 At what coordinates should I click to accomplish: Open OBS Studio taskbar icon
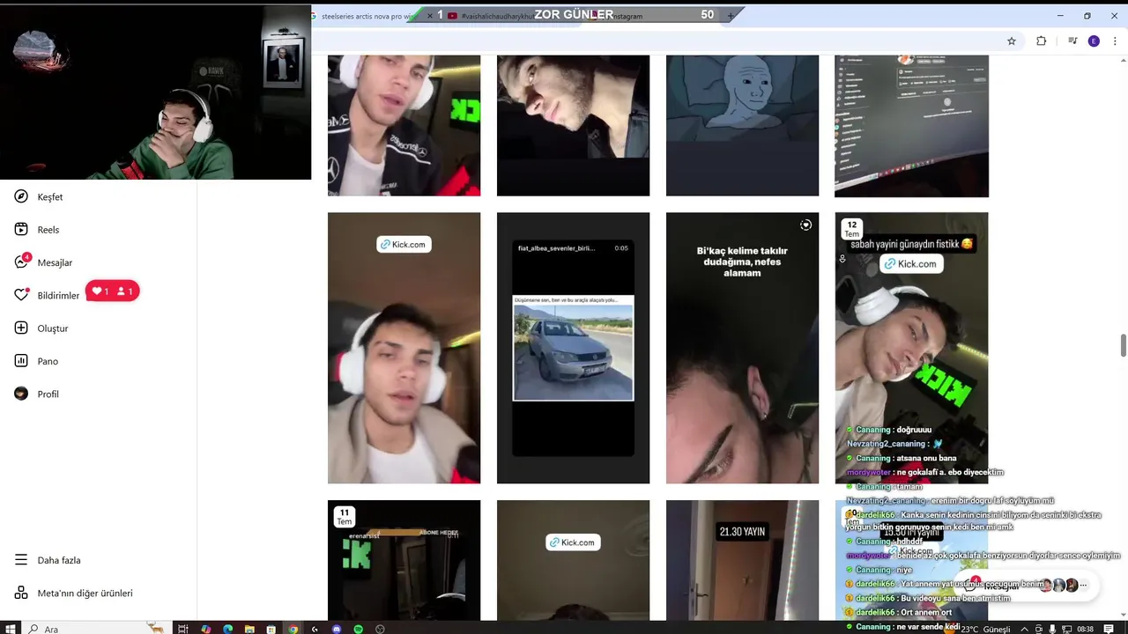pos(380,629)
